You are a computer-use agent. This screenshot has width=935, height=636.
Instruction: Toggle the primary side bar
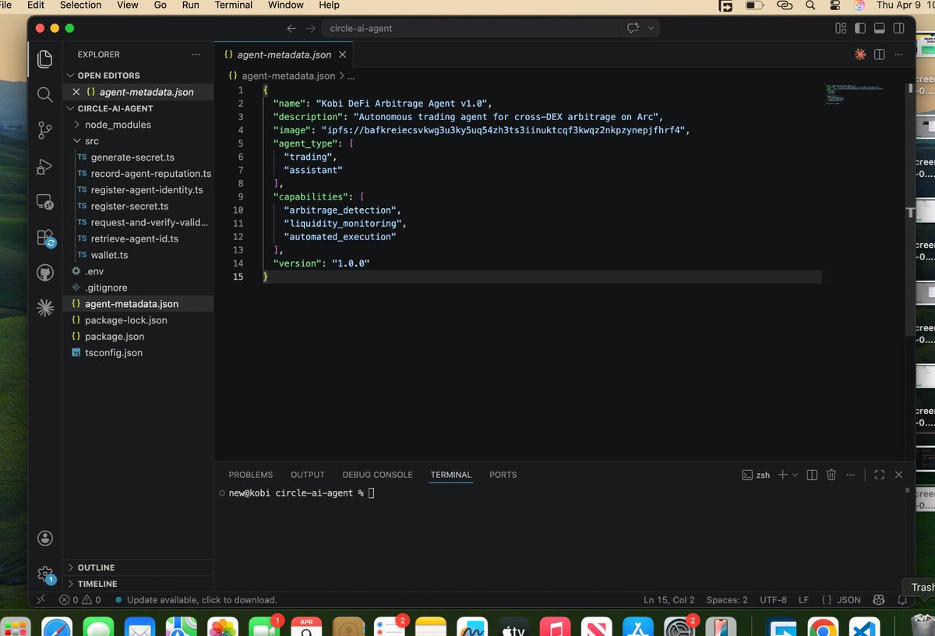click(x=860, y=28)
